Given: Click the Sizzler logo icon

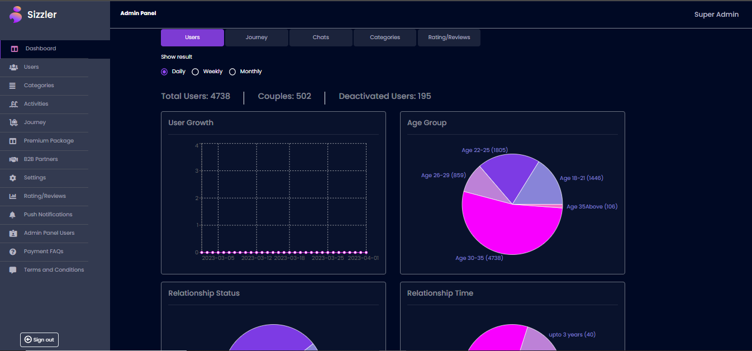Looking at the screenshot, I should point(16,15).
